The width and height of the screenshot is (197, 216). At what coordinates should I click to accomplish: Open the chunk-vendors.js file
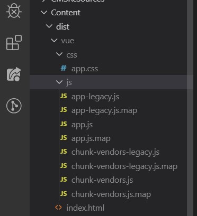coord(102,180)
